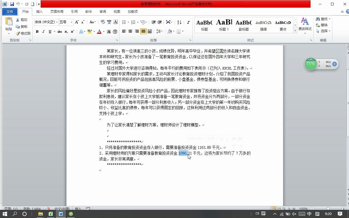Open the Bullets list dropdown arrow
Image resolution: width=349 pixels, height=218 pixels.
128,22
